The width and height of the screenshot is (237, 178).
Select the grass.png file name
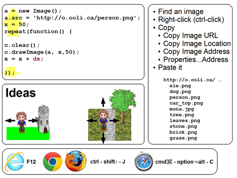click(x=183, y=138)
